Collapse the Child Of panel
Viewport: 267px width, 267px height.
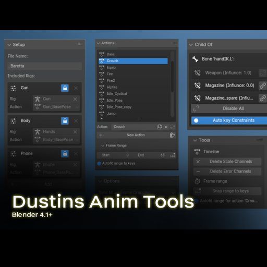pyautogui.click(x=191, y=45)
